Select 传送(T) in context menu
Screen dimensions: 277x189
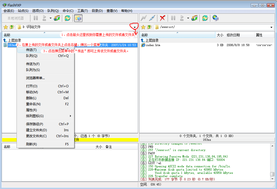(31, 50)
